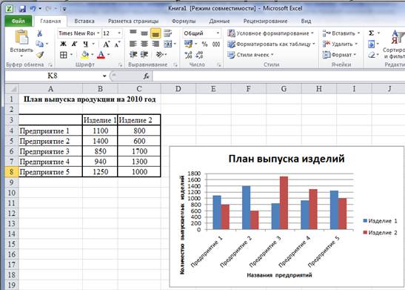Expand the Name Box dropdown arrow
405x290 pixels.
click(104, 76)
